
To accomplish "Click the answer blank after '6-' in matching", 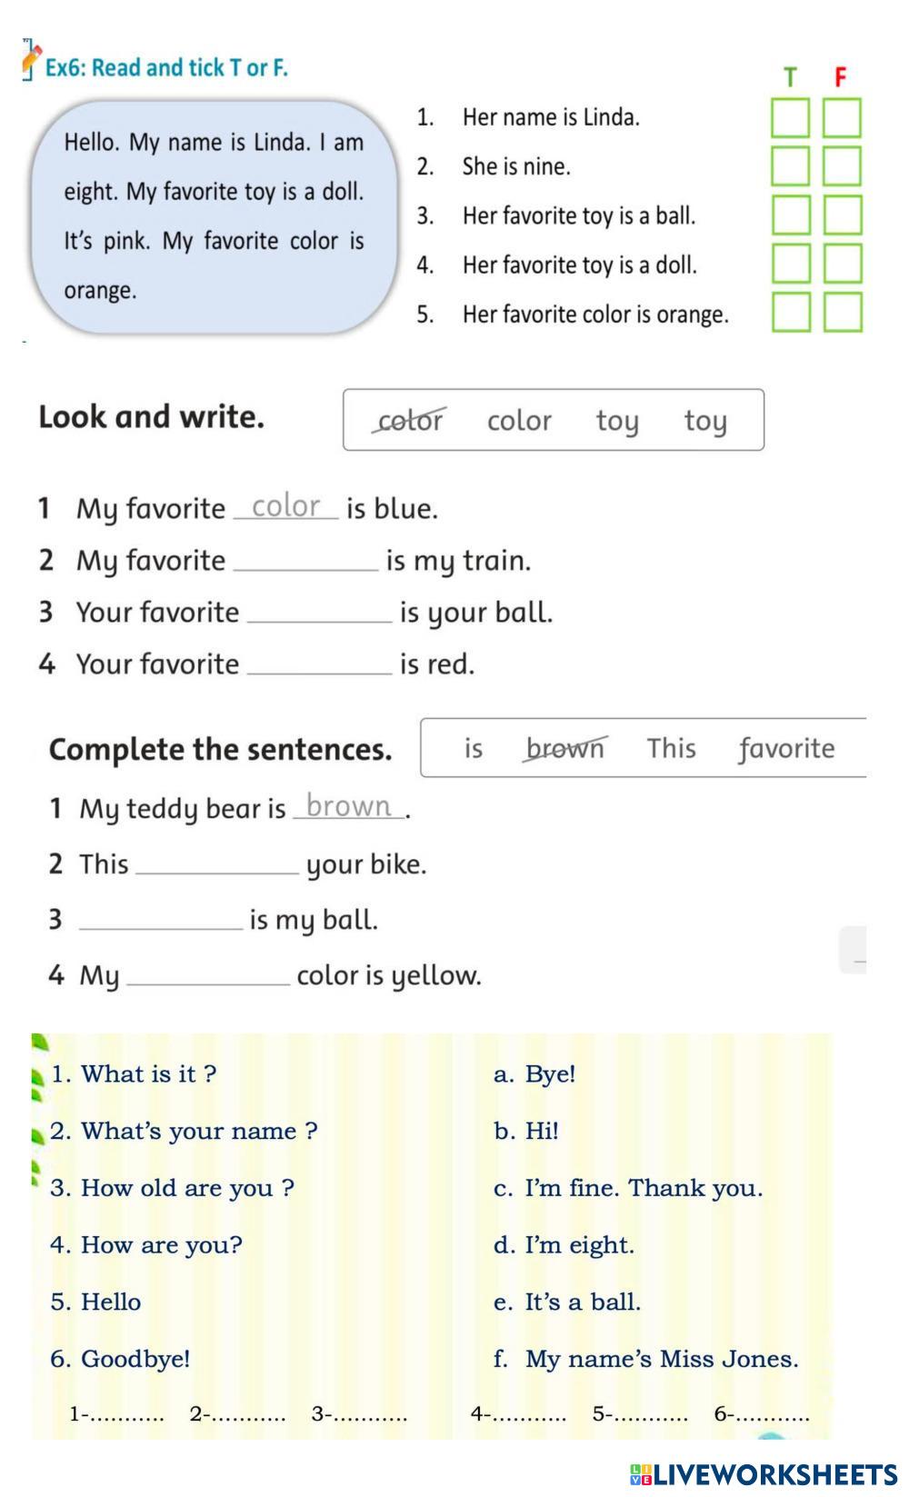I will 772,1414.
